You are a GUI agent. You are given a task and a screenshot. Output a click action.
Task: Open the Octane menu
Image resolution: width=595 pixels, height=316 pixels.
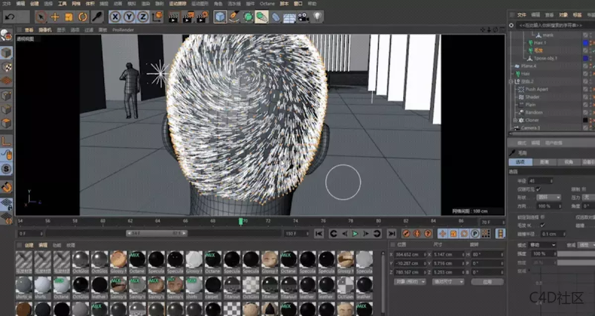pos(267,3)
